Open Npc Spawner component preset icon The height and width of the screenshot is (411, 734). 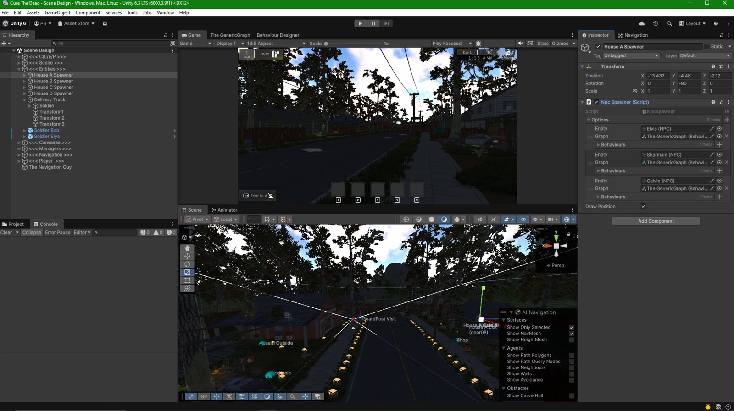pyautogui.click(x=721, y=102)
